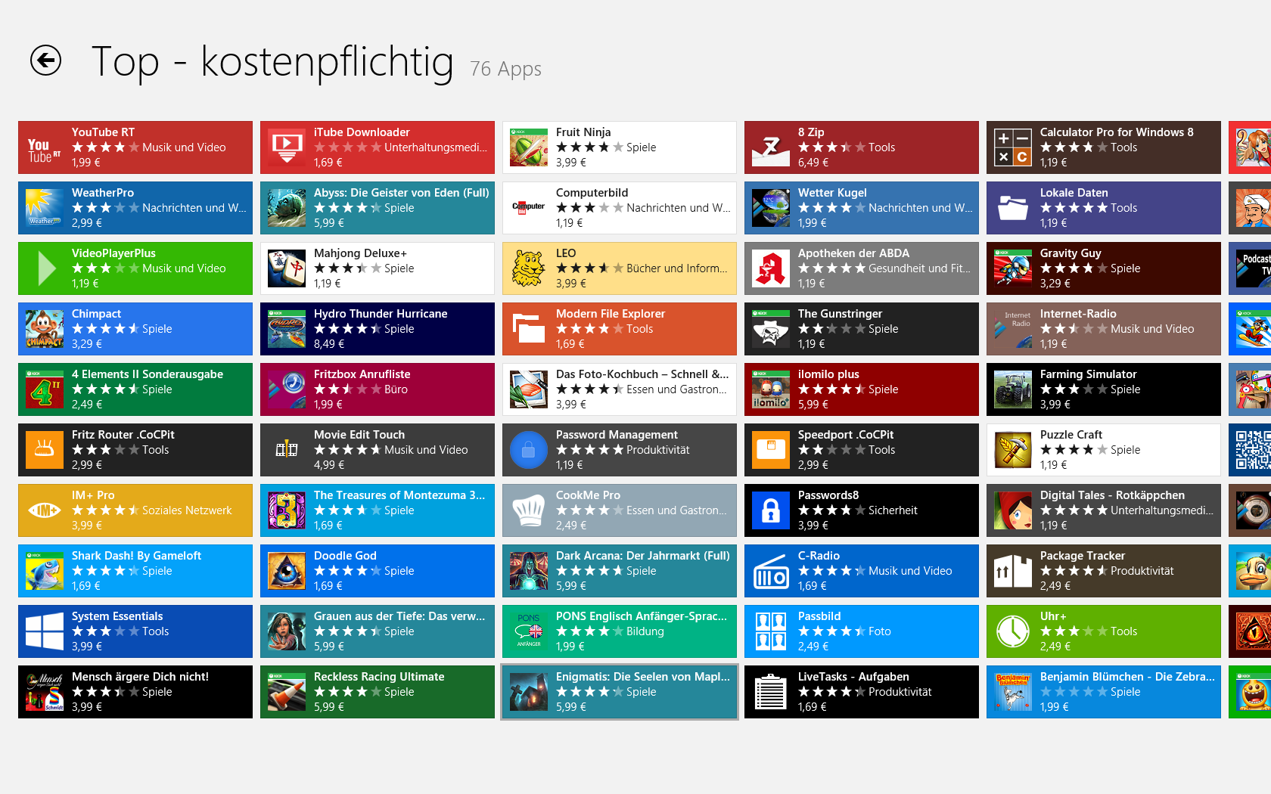This screenshot has height=794, width=1271.
Task: Click the ilomilo plus title
Action: (828, 374)
